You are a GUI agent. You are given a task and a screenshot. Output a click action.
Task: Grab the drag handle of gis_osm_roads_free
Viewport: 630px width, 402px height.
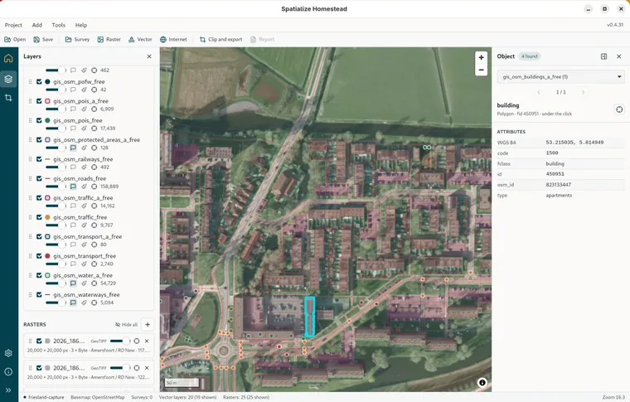click(30, 178)
